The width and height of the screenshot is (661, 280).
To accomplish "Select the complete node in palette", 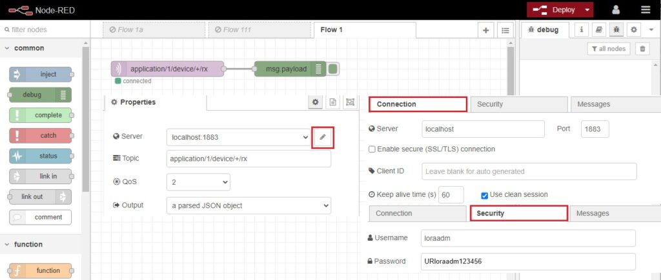I will (x=41, y=115).
